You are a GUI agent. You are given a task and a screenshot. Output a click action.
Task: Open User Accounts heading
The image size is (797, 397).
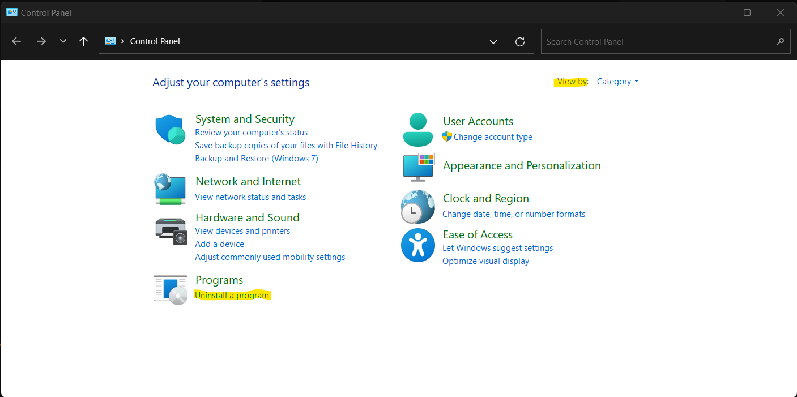[x=478, y=121]
